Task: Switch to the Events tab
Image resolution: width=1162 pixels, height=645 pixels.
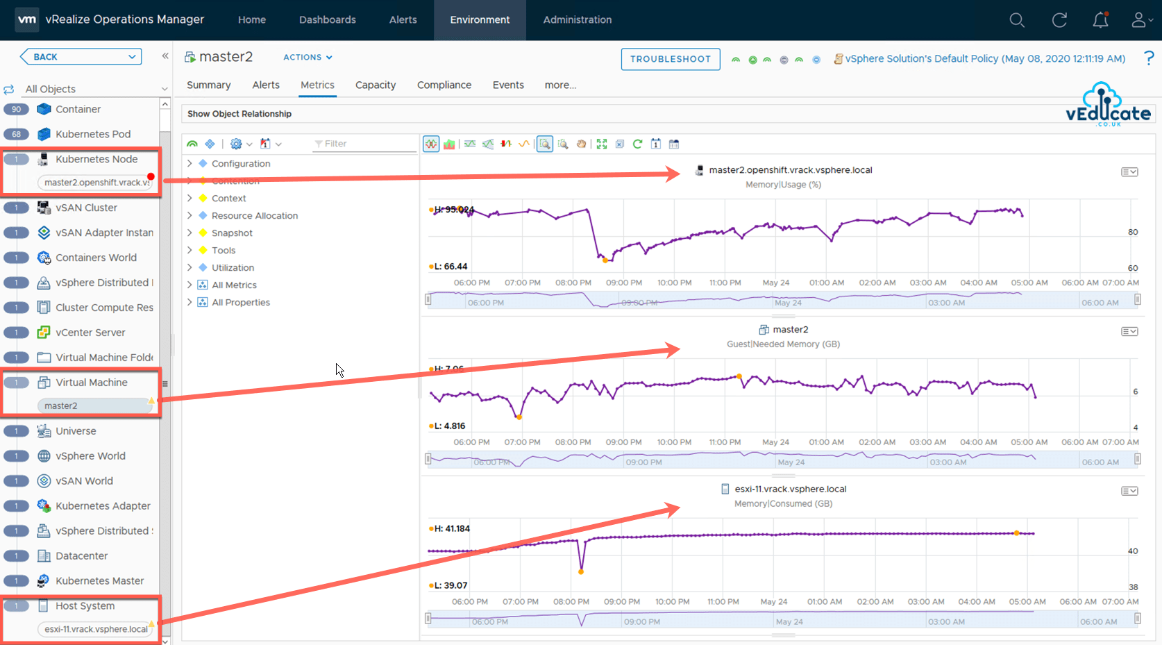Action: click(508, 85)
